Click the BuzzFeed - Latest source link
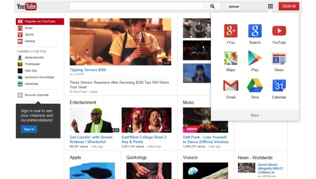 [x=85, y=92]
